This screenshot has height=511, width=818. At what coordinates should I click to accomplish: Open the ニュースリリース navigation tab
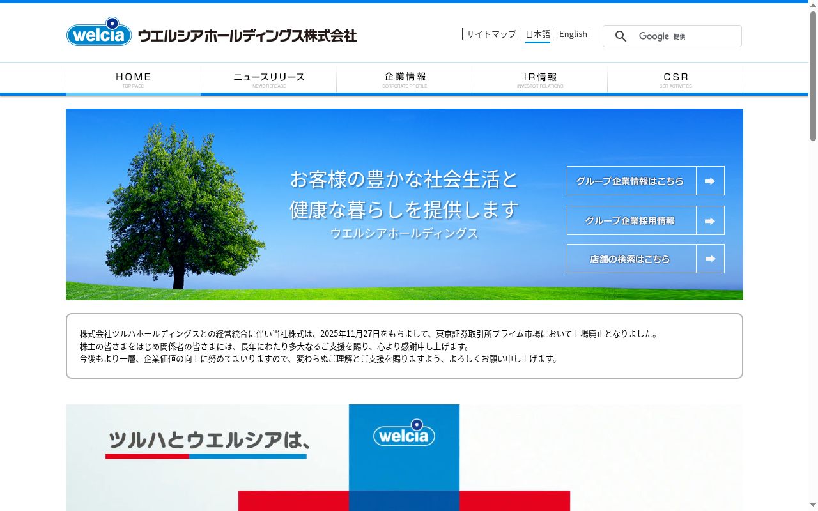[x=269, y=79]
